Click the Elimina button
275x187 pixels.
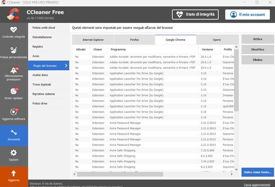click(257, 60)
